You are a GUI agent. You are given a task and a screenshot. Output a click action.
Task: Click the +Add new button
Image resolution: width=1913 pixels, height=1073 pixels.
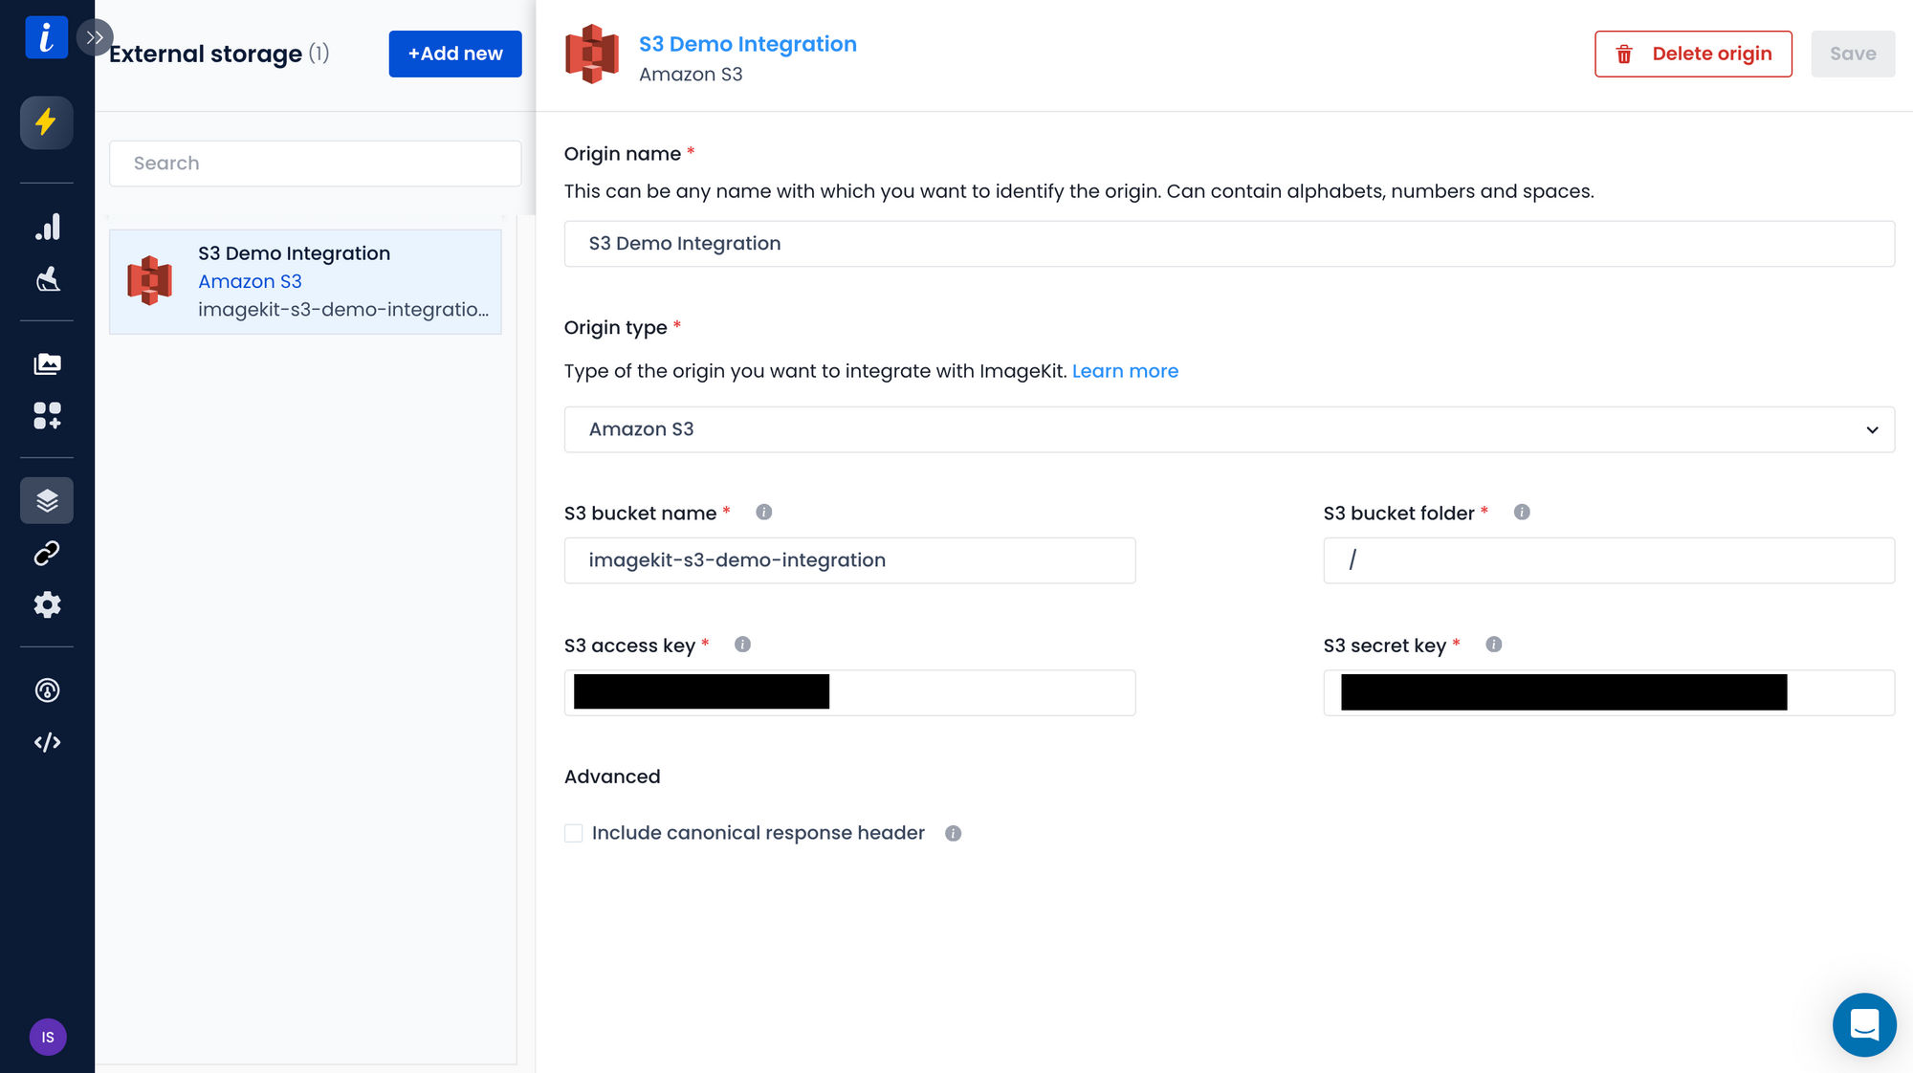455,54
